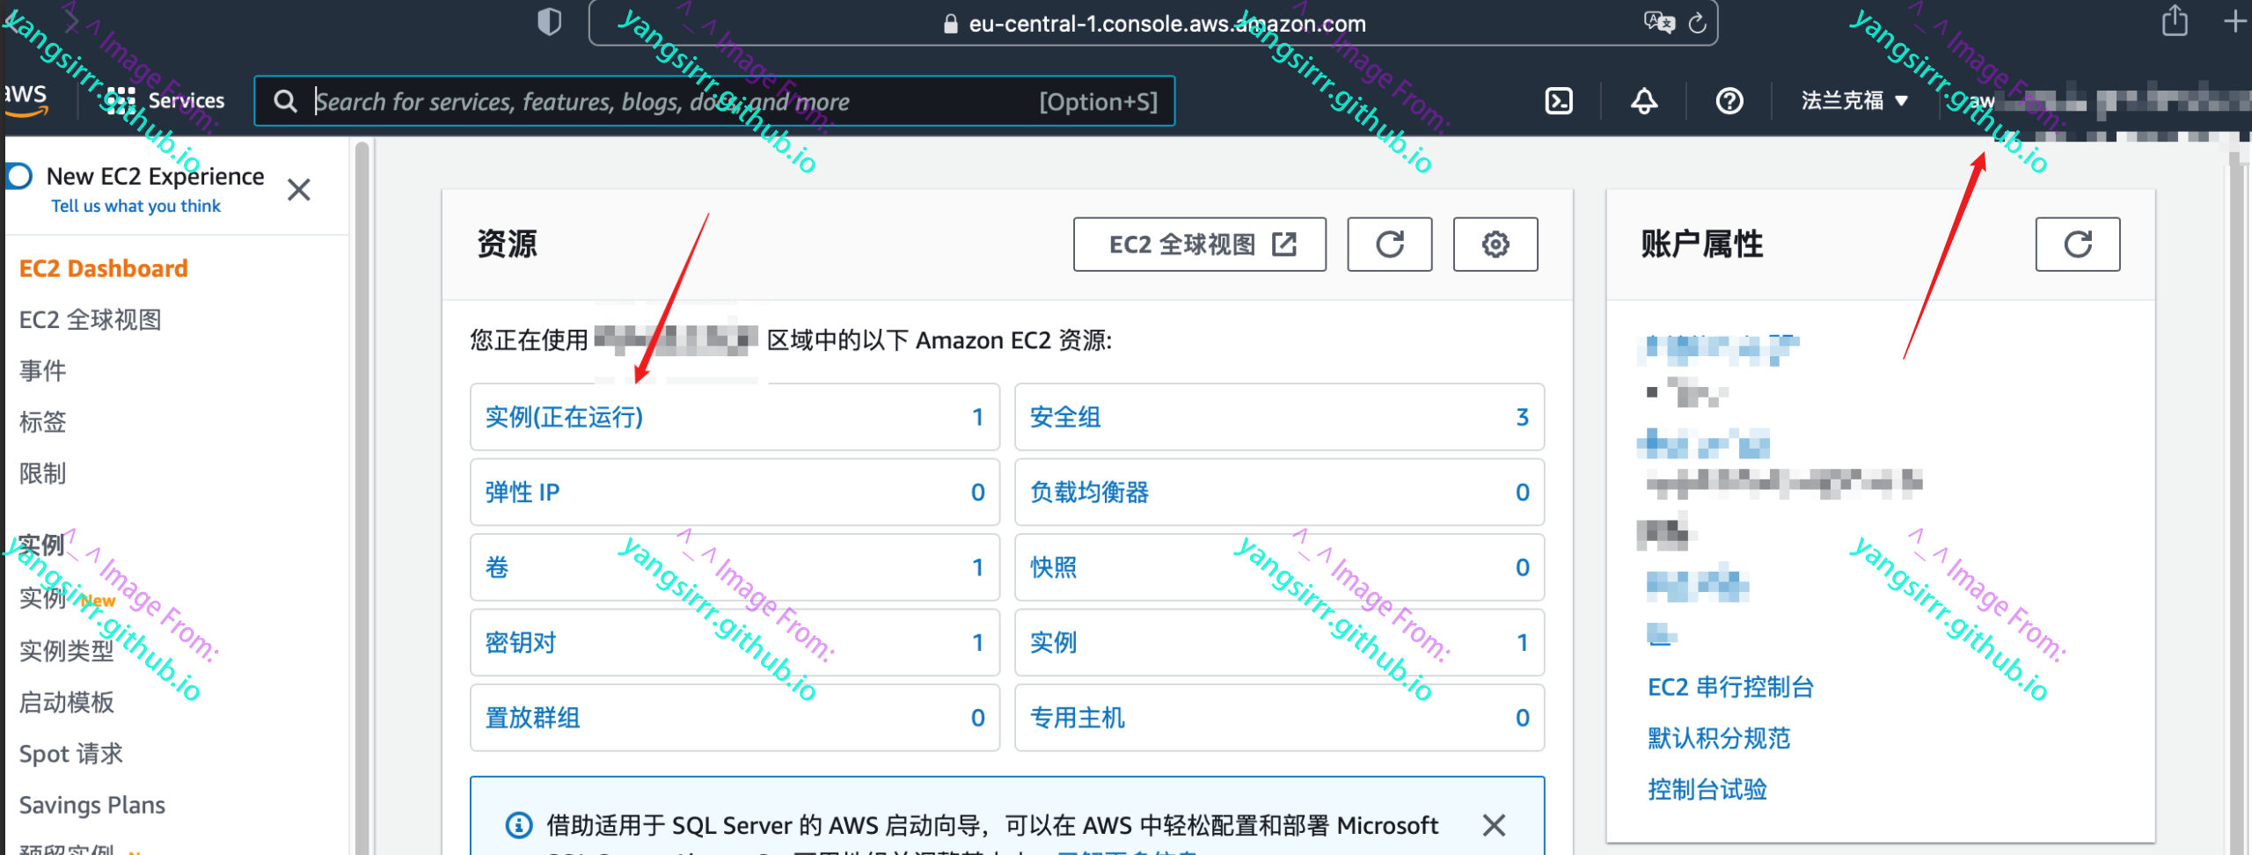Open 资源 panel settings gear

pyautogui.click(x=1495, y=244)
